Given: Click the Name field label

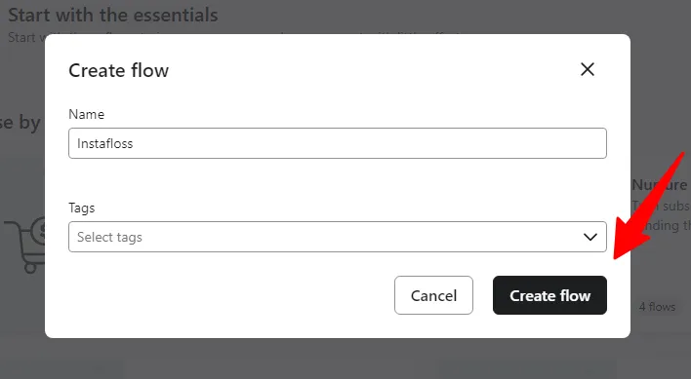Looking at the screenshot, I should click(86, 114).
